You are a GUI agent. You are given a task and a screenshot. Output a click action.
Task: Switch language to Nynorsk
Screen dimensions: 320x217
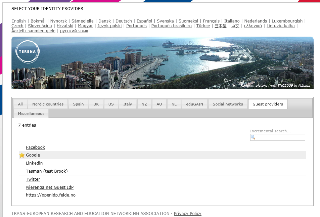(58, 21)
